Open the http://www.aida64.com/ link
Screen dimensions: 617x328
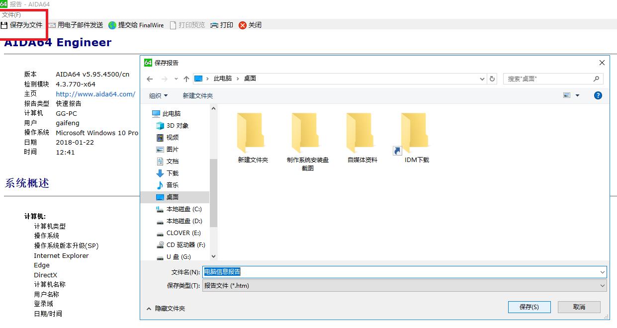pyautogui.click(x=95, y=93)
